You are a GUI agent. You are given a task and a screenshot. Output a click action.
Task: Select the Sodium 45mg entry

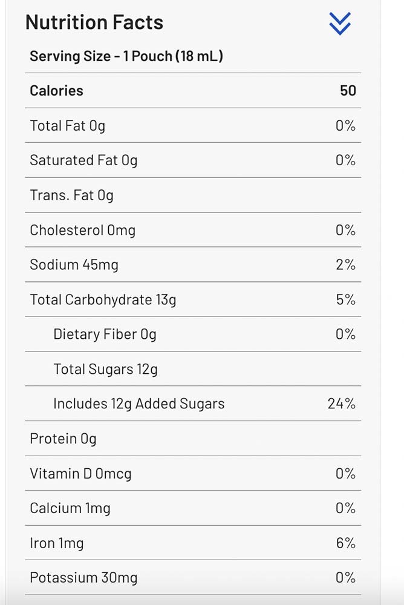74,265
